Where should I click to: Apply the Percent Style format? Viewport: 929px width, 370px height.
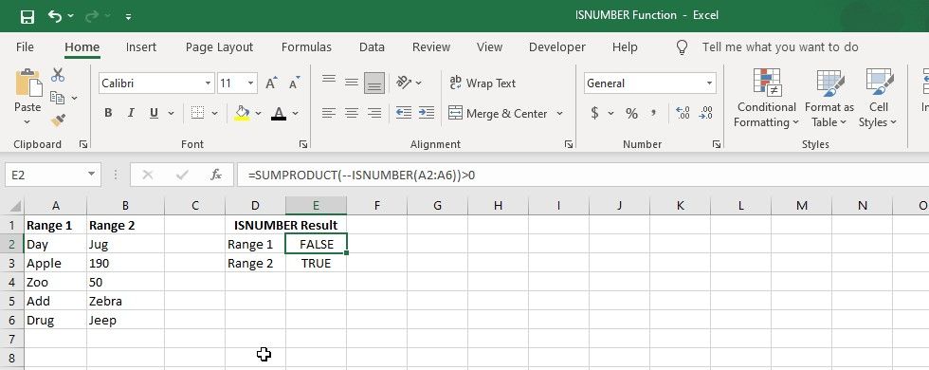[631, 113]
